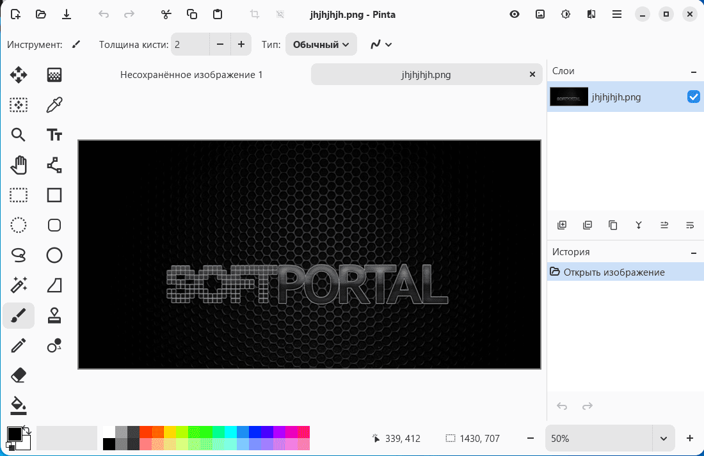Swap primary and secondary colors icon

click(26, 430)
